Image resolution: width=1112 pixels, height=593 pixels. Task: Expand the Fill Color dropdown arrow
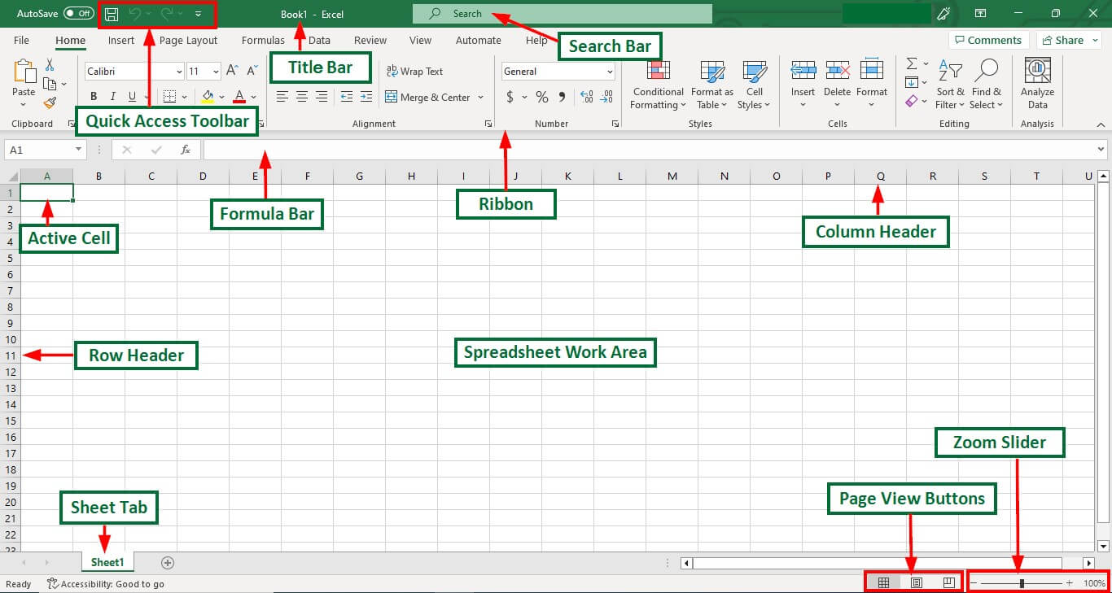coord(220,96)
